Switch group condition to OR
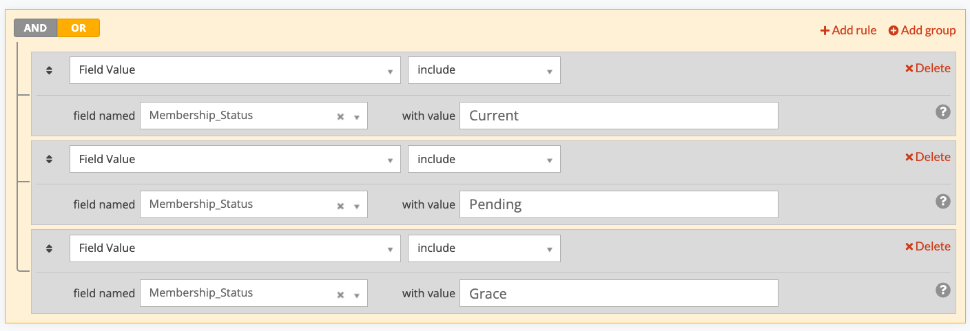Image resolution: width=970 pixels, height=331 pixels. [79, 28]
